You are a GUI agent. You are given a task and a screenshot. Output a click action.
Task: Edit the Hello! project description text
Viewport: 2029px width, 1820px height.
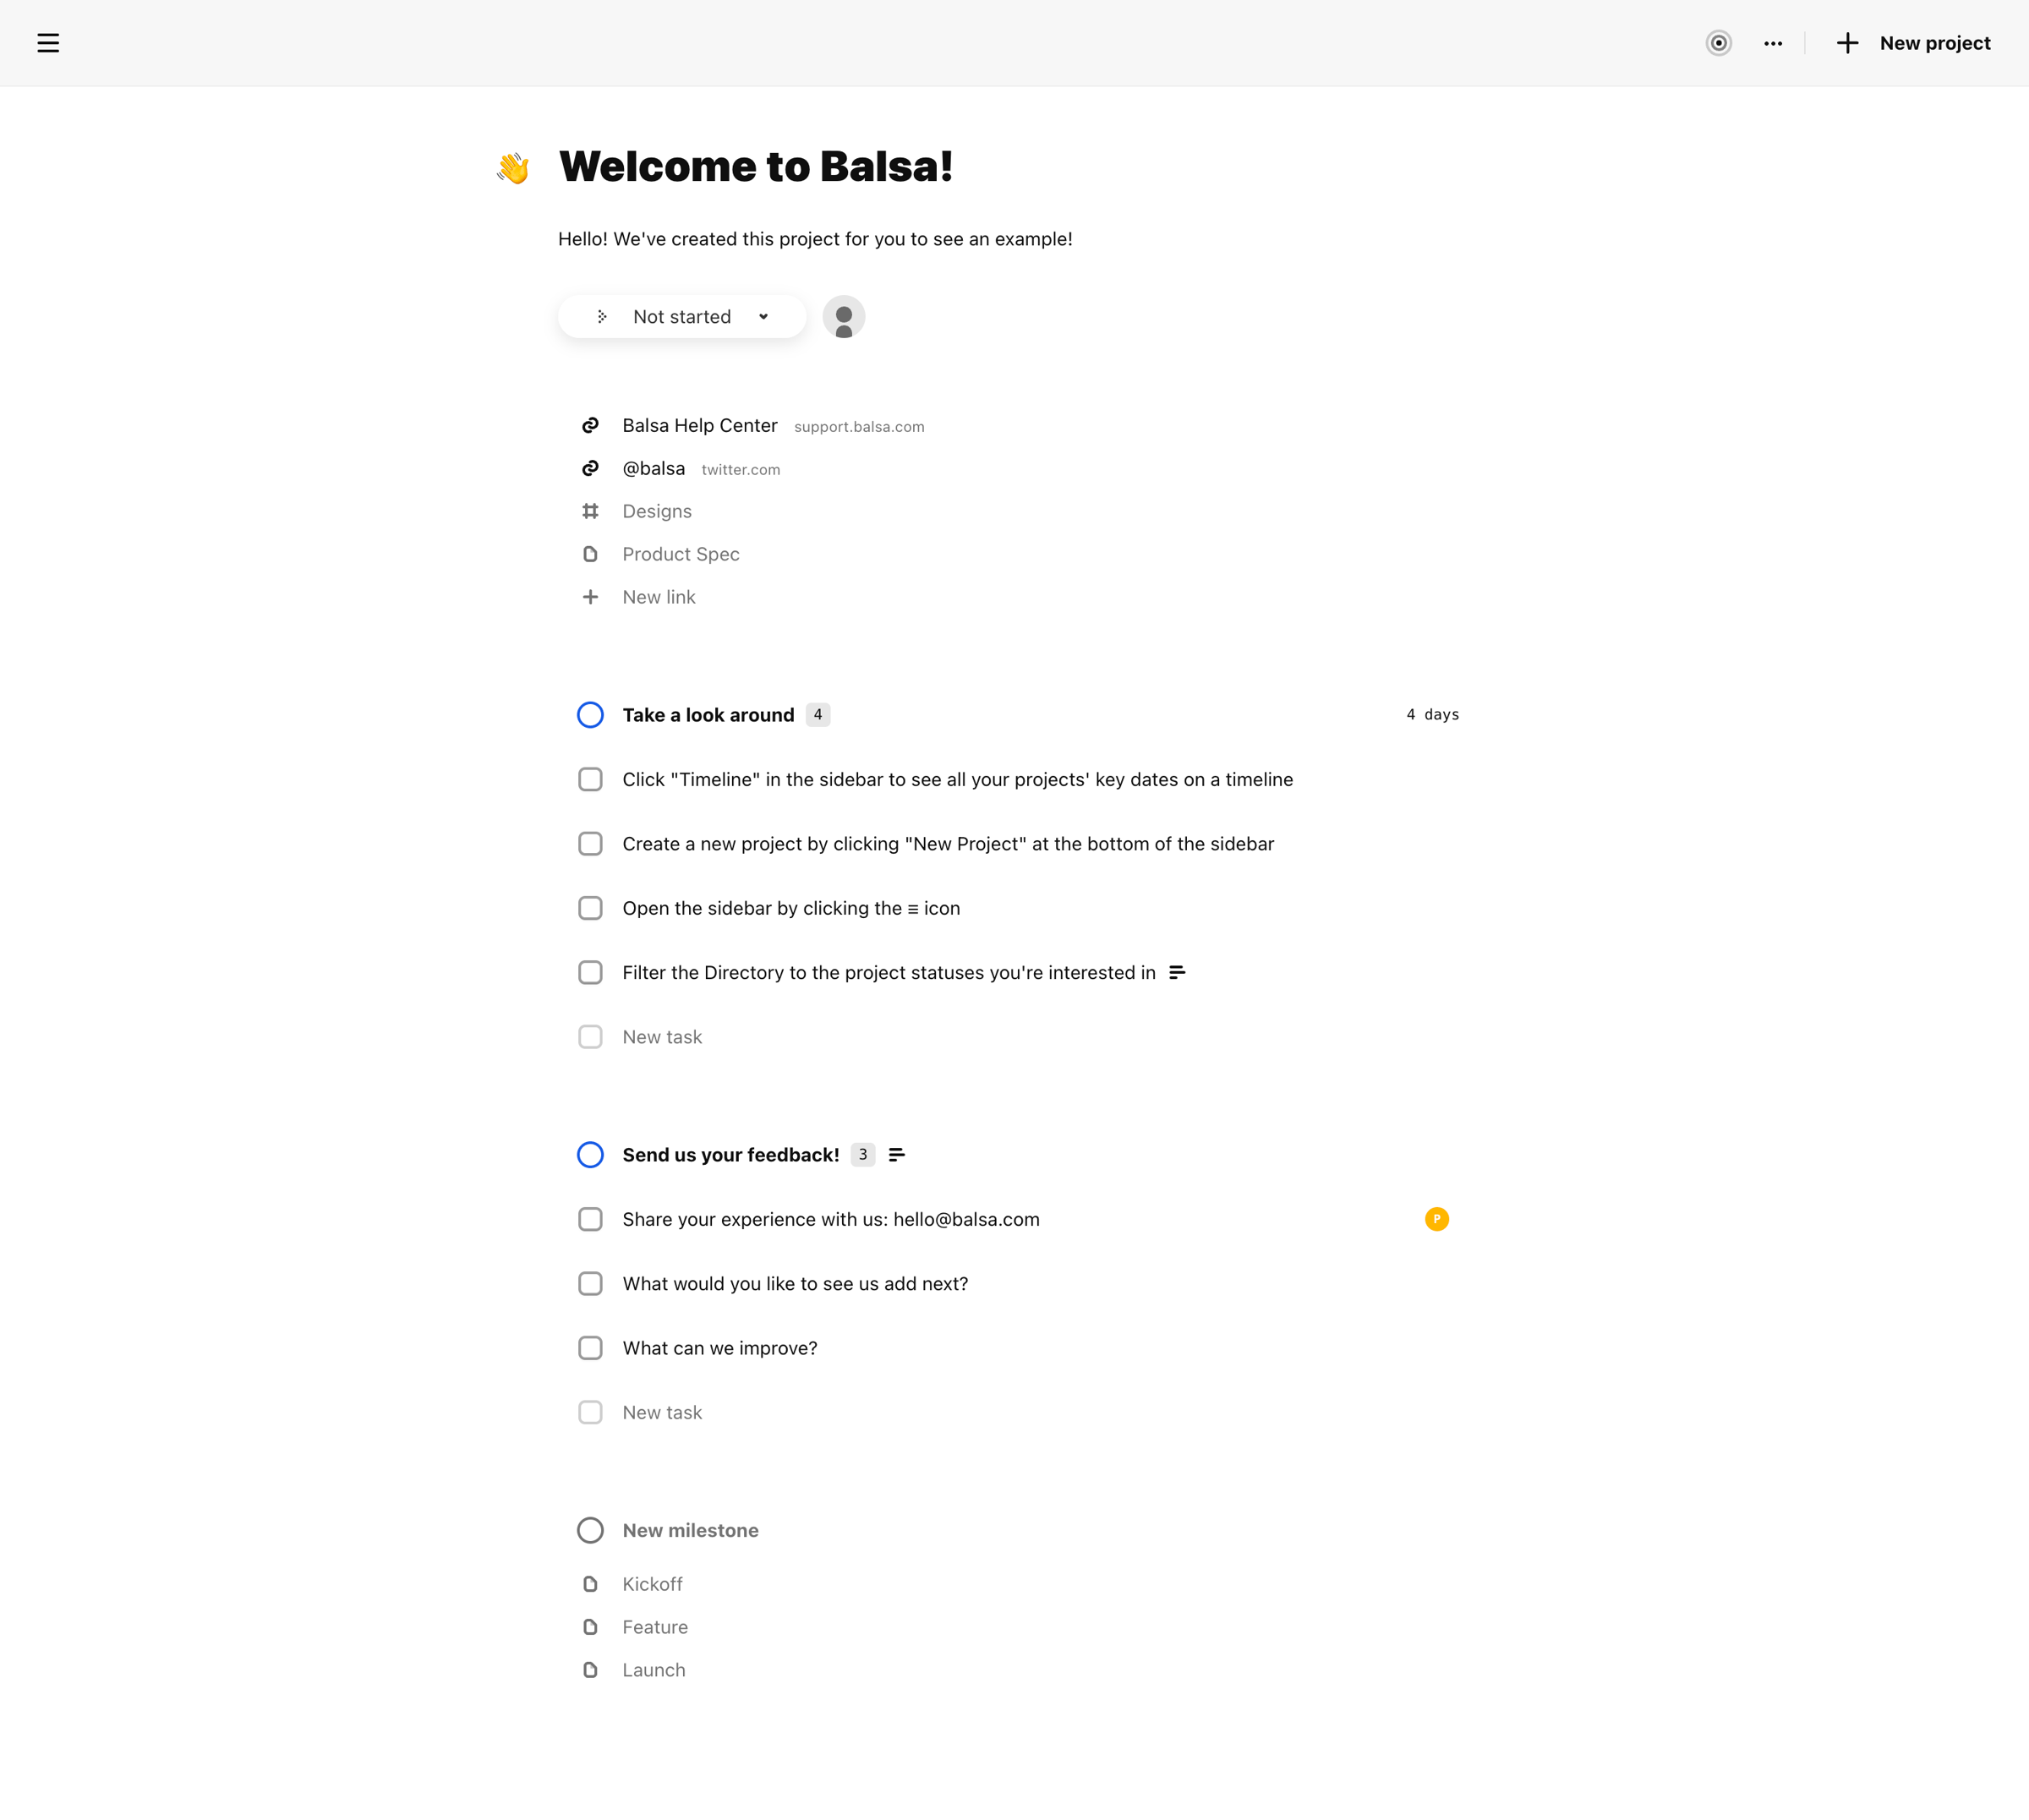click(815, 239)
